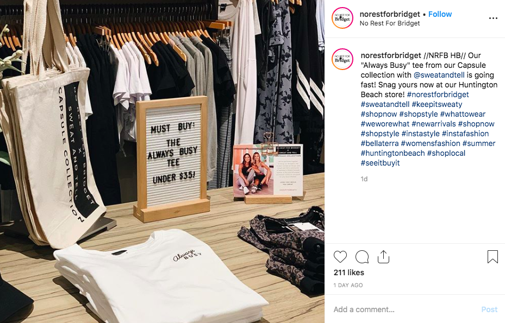Follow the norestforbridget account
505x323 pixels.
(x=440, y=14)
